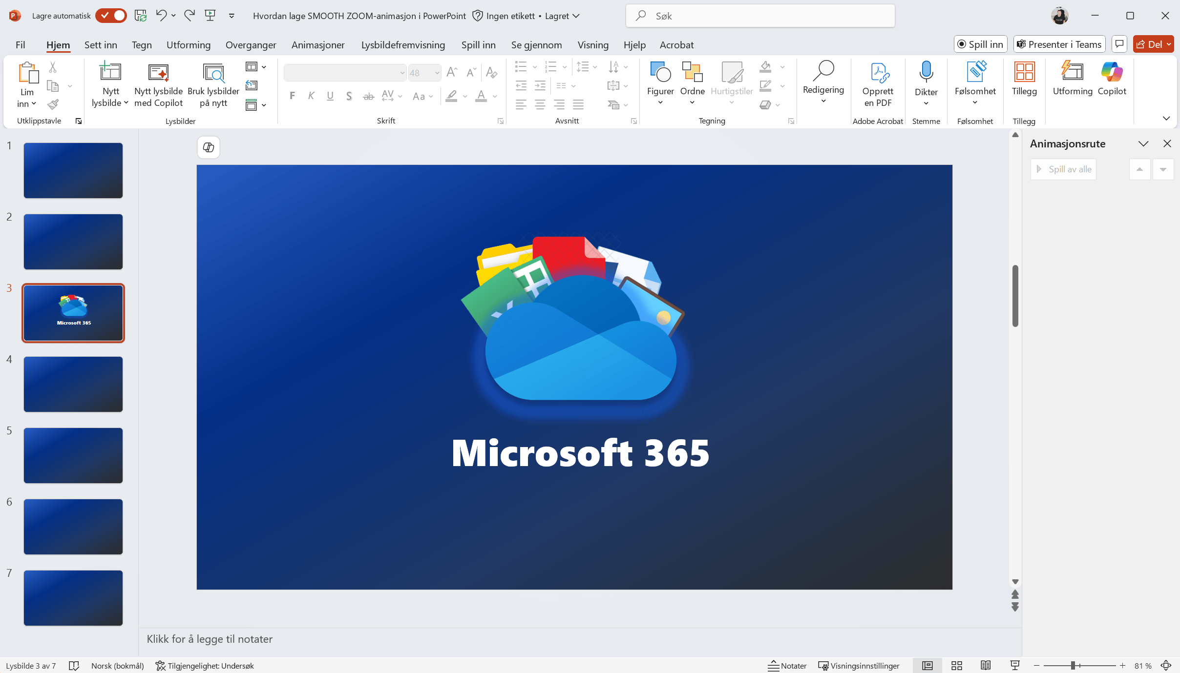Viewport: 1180px width, 673px height.
Task: Click the Cut scissors icon
Action: tap(53, 67)
